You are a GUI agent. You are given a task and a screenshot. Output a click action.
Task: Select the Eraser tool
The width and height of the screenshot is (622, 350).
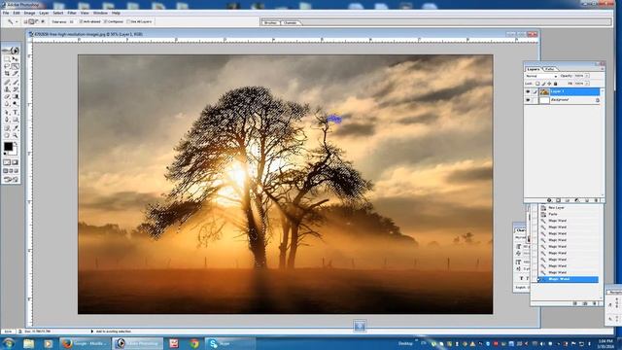click(7, 97)
